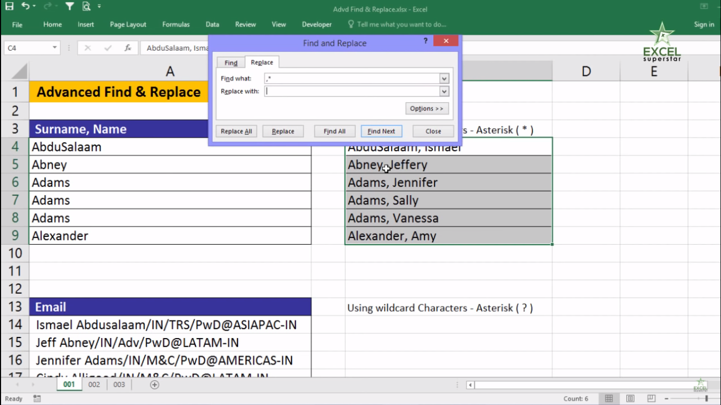Select row 5 header
The width and height of the screenshot is (721, 405).
(15, 165)
